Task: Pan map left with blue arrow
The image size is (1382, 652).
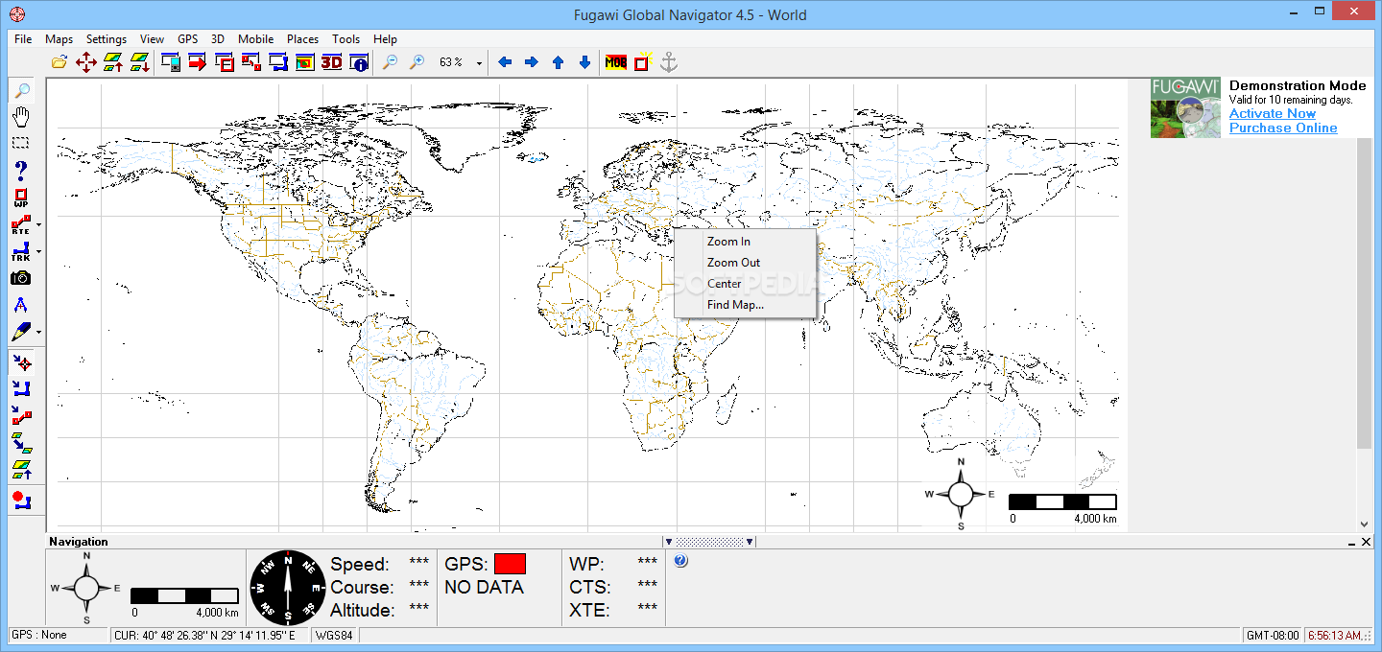Action: click(x=505, y=62)
